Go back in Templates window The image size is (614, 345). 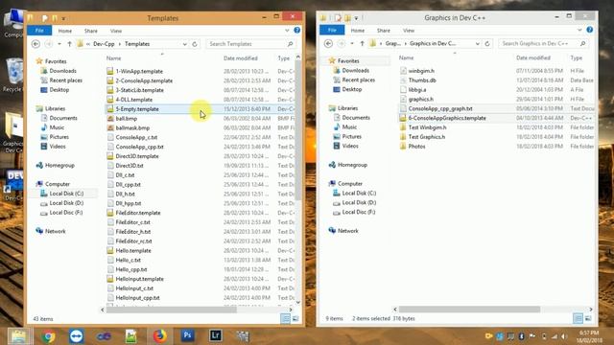pyautogui.click(x=36, y=44)
